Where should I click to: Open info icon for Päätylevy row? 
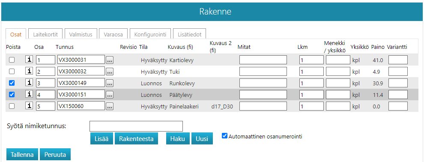[x=29, y=95]
